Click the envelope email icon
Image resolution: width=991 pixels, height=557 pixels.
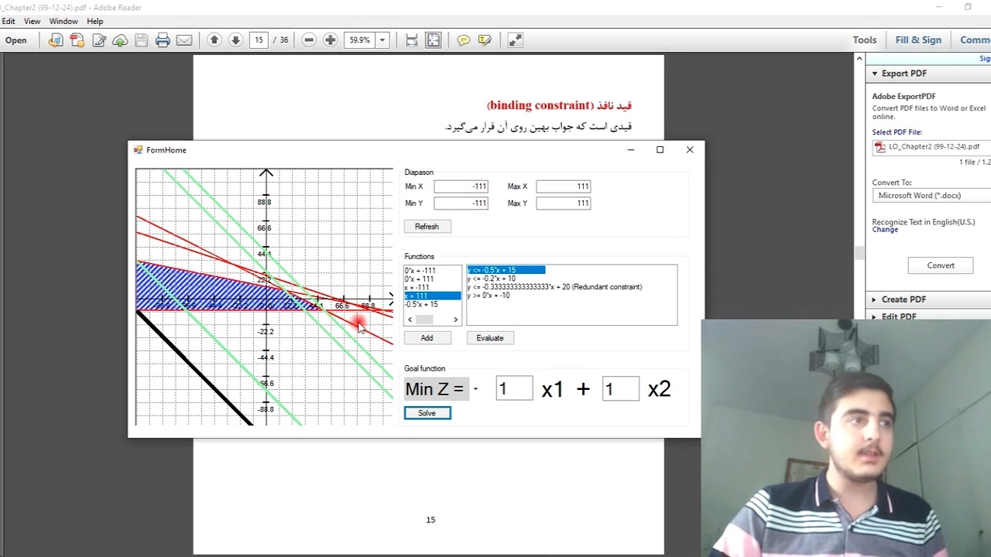(x=184, y=40)
